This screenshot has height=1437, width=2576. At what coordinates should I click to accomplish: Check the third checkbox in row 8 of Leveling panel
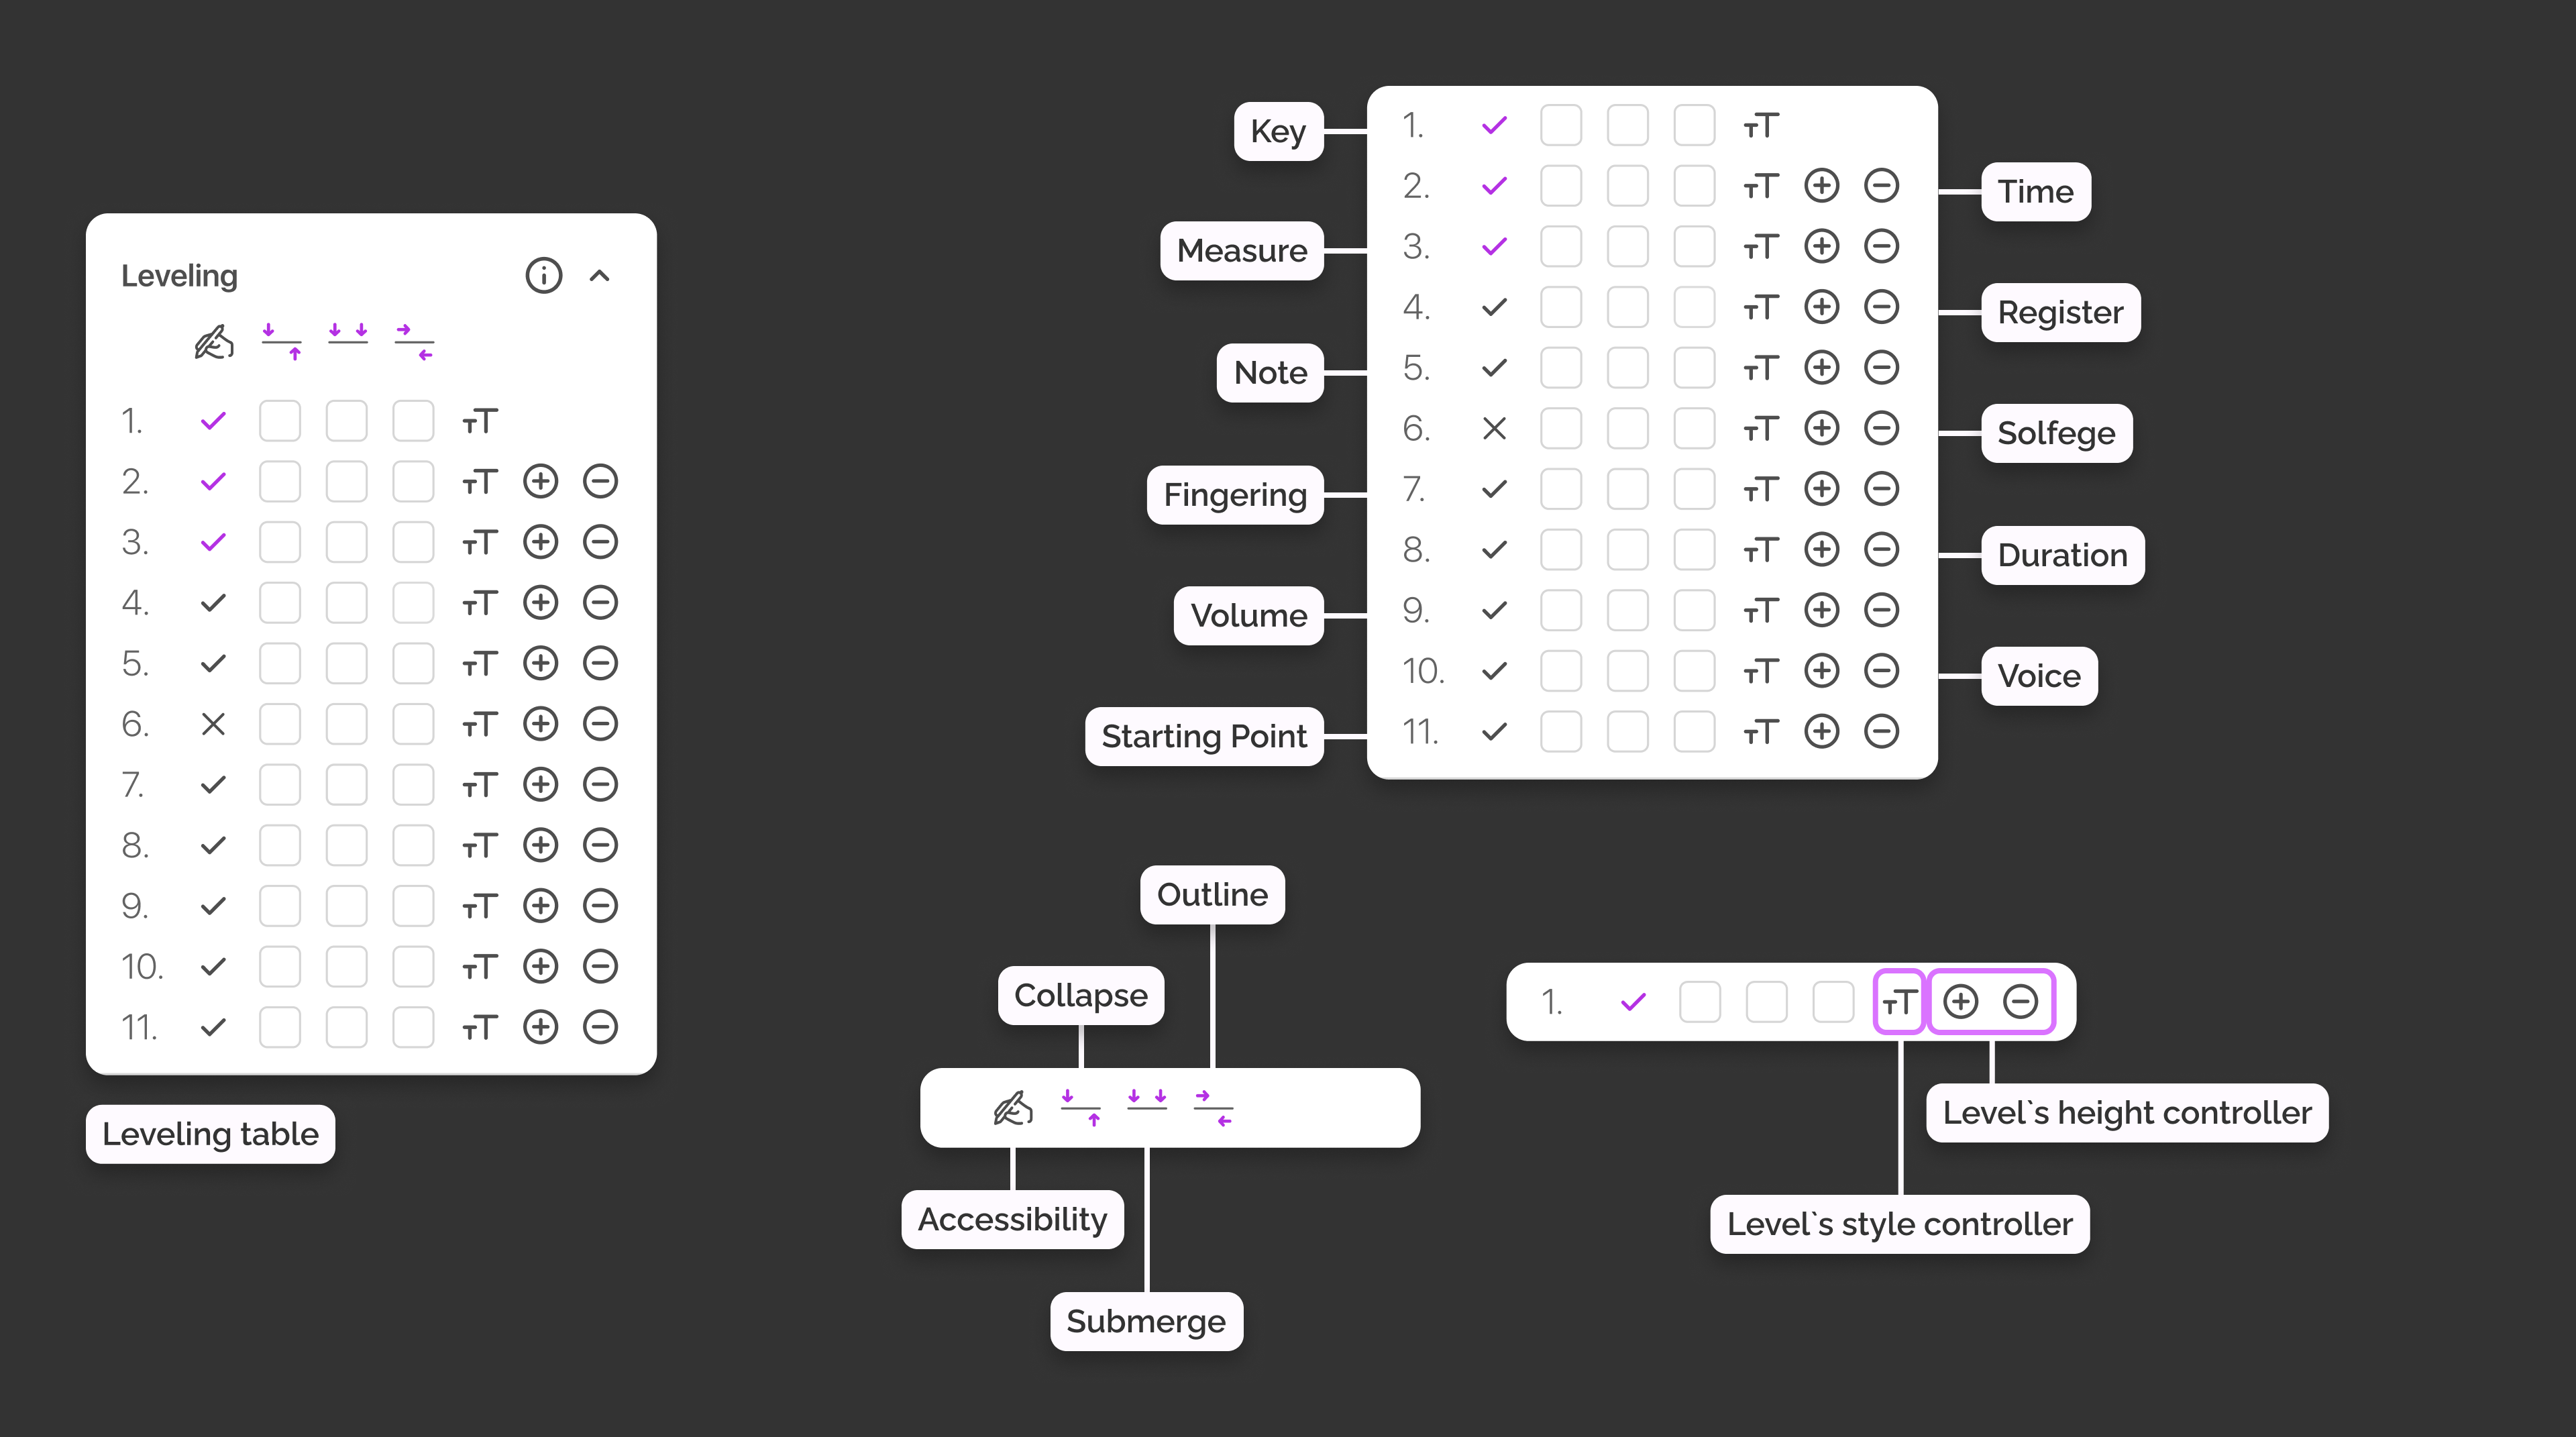pyautogui.click(x=413, y=846)
